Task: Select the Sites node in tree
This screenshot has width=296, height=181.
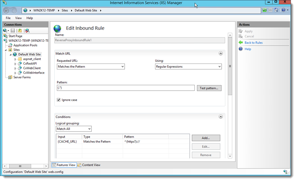Action: pos(16,50)
